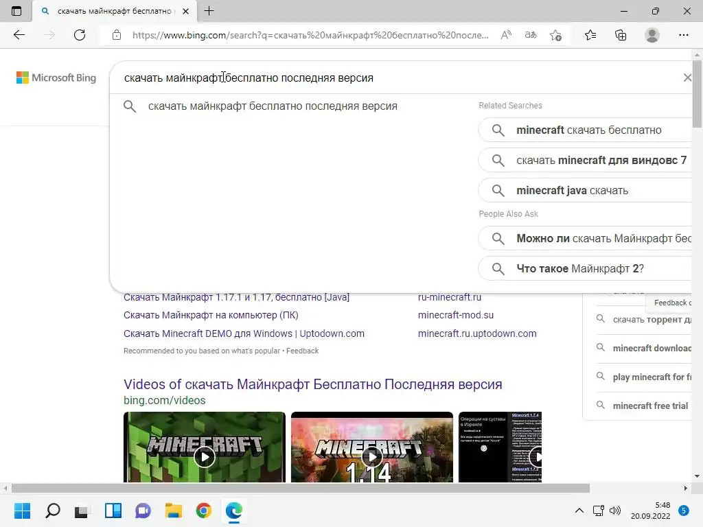Open Read aloud icon in address bar
Viewport: 703px width, 527px height.
coord(506,35)
